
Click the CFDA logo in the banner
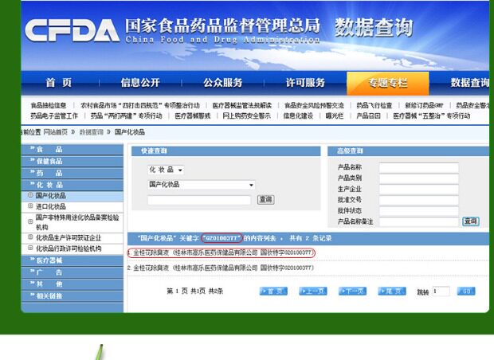pyautogui.click(x=73, y=30)
